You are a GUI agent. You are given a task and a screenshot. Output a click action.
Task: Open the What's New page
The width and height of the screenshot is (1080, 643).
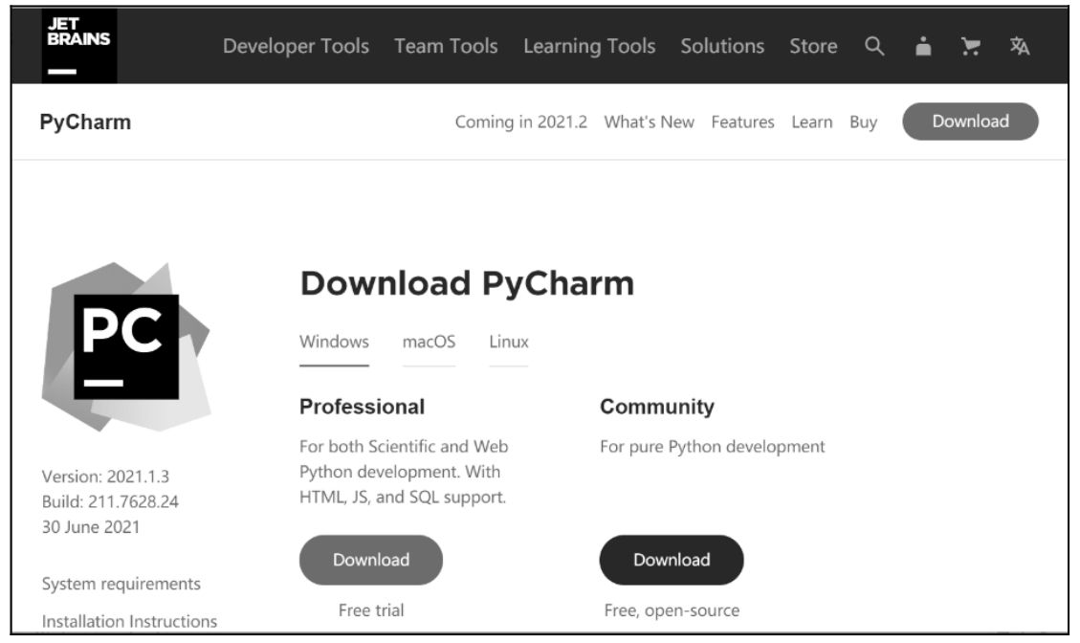coord(649,122)
